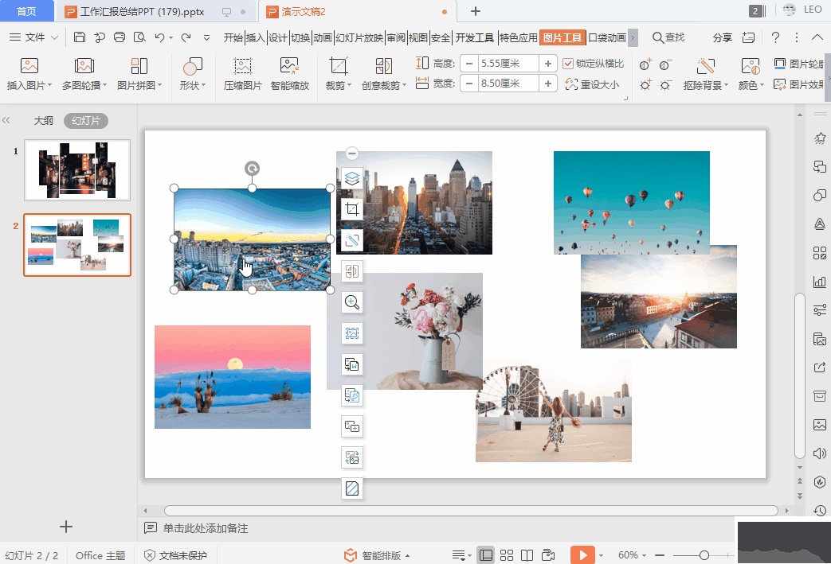The height and width of the screenshot is (564, 831).
Task: Open the chart icon in the right sidebar
Action: pos(820,281)
